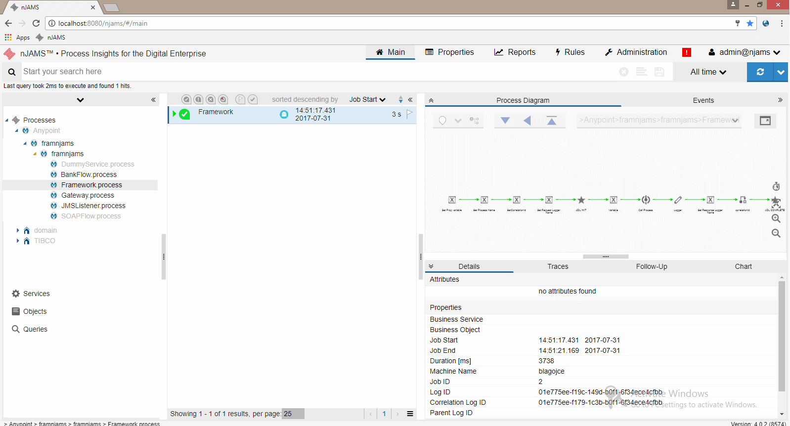Click the Chrome bookmark star icon
790x426 pixels.
[x=750, y=23]
